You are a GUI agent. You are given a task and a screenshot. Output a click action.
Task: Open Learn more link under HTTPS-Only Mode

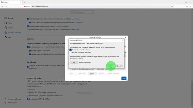31,89
